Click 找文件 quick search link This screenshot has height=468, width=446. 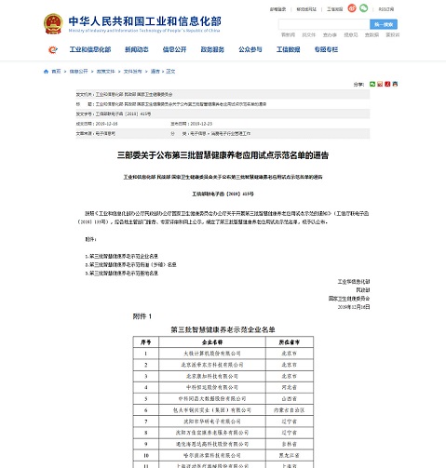click(309, 35)
